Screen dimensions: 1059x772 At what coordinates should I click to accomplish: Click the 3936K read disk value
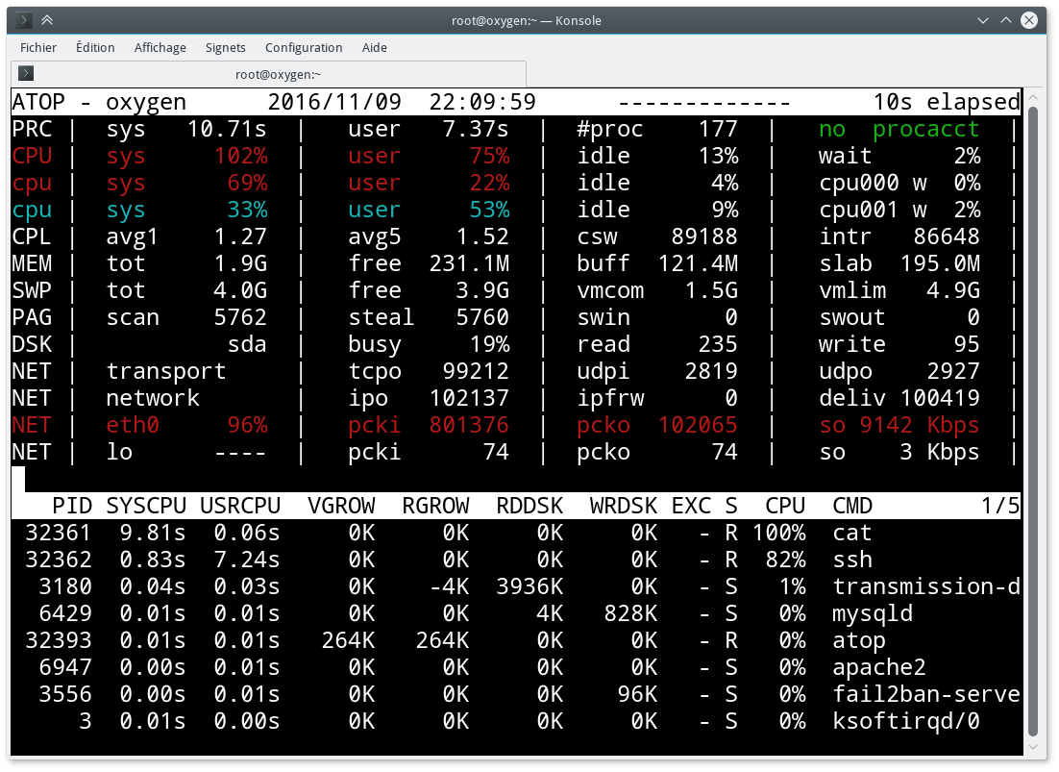pos(529,586)
